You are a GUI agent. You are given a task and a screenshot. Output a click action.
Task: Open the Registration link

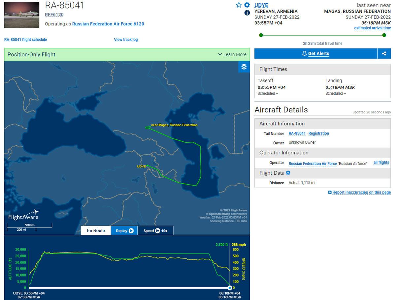318,134
